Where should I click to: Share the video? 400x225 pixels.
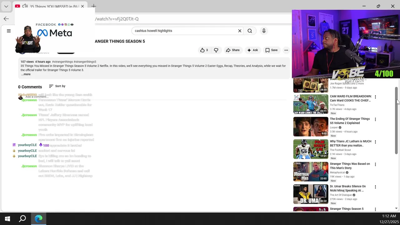point(233,50)
